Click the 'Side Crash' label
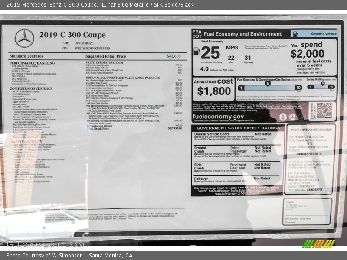This screenshot has width=347, height=260. [199, 166]
